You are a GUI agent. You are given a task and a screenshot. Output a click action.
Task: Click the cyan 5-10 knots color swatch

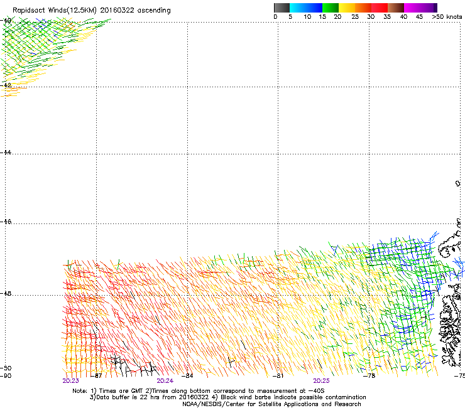point(298,8)
